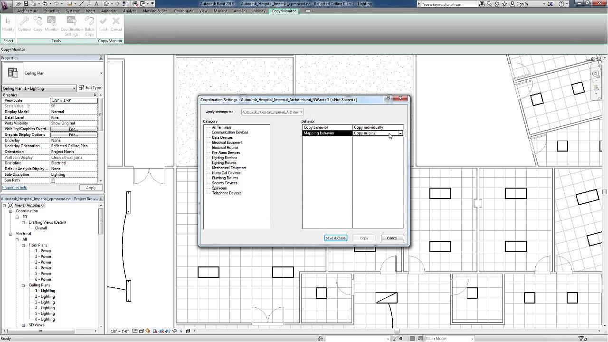
Task: Collapse the Ceiling Plans tree node
Action: click(23, 285)
